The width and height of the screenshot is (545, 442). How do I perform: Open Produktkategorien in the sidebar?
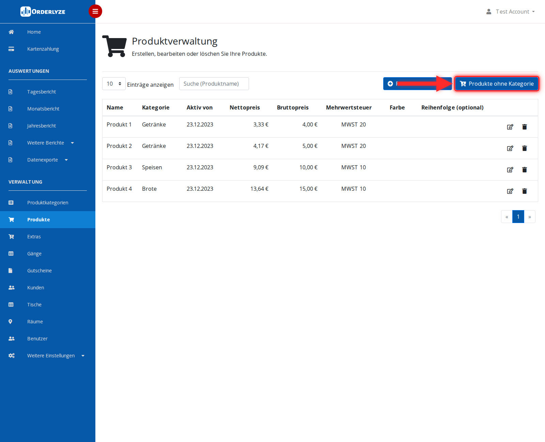point(48,203)
